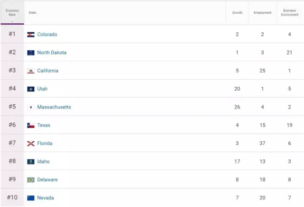Sort by Economy Rank column arrow
304x207 pixels.
coord(12,21)
